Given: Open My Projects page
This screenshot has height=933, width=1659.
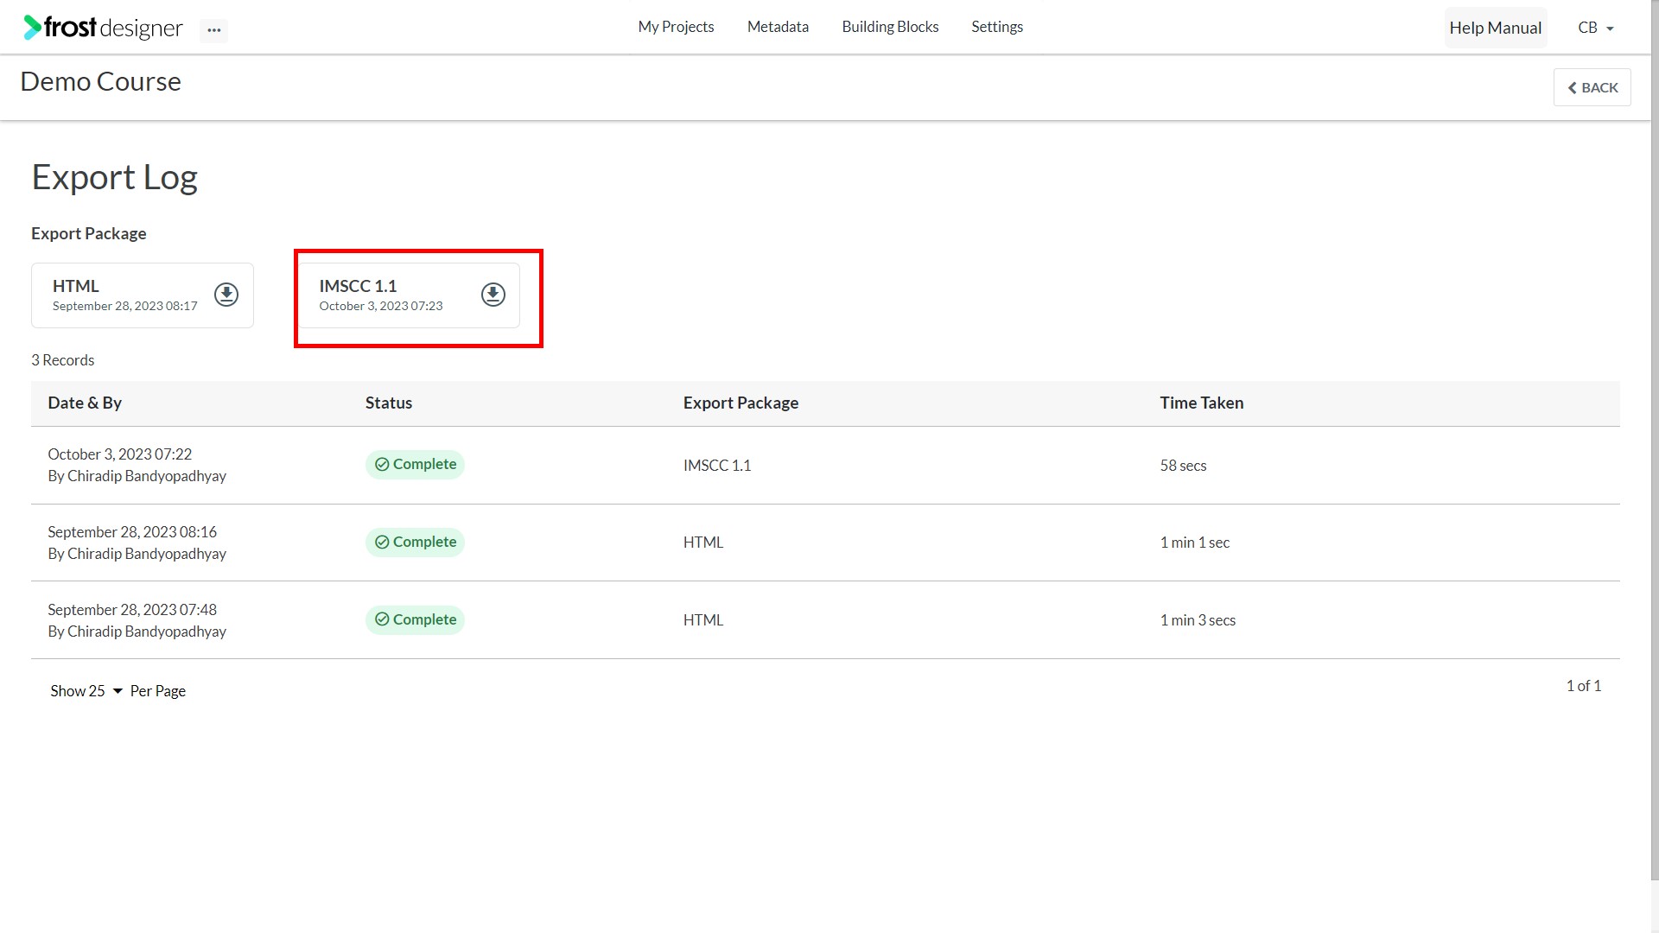Looking at the screenshot, I should (676, 27).
